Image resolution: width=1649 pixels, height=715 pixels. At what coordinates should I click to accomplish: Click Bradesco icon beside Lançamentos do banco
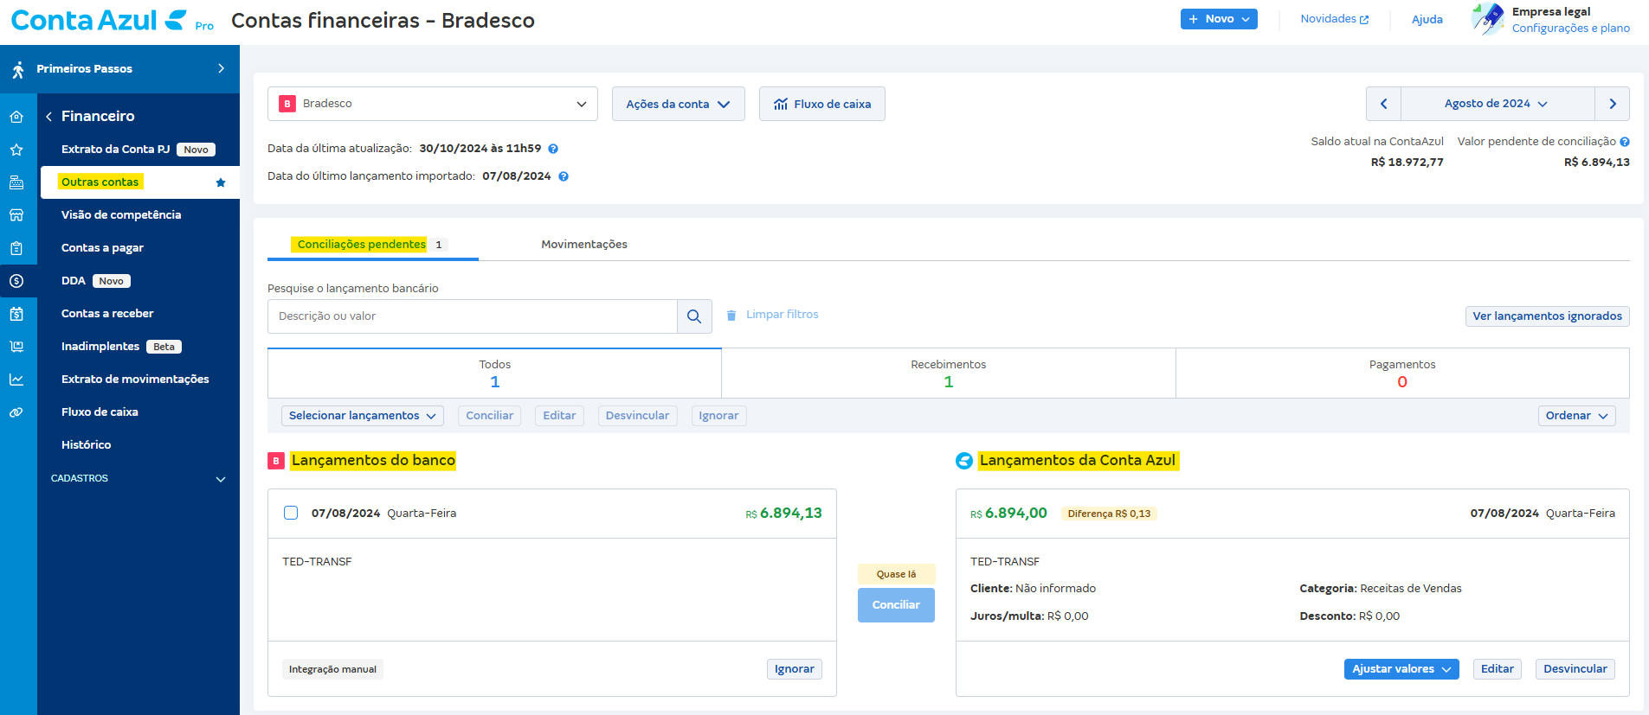pos(276,461)
